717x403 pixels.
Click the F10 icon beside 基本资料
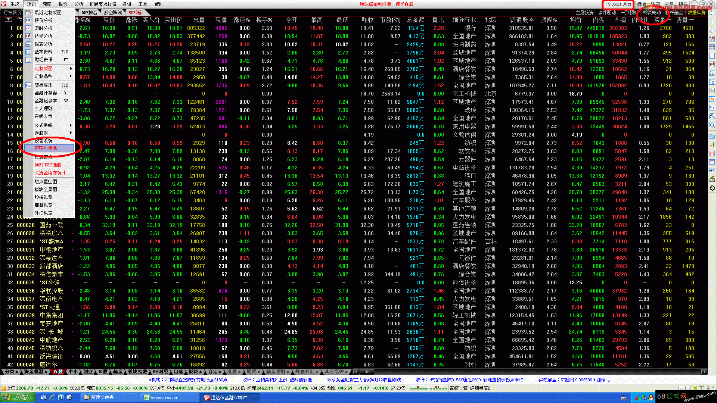pyautogui.click(x=28, y=52)
